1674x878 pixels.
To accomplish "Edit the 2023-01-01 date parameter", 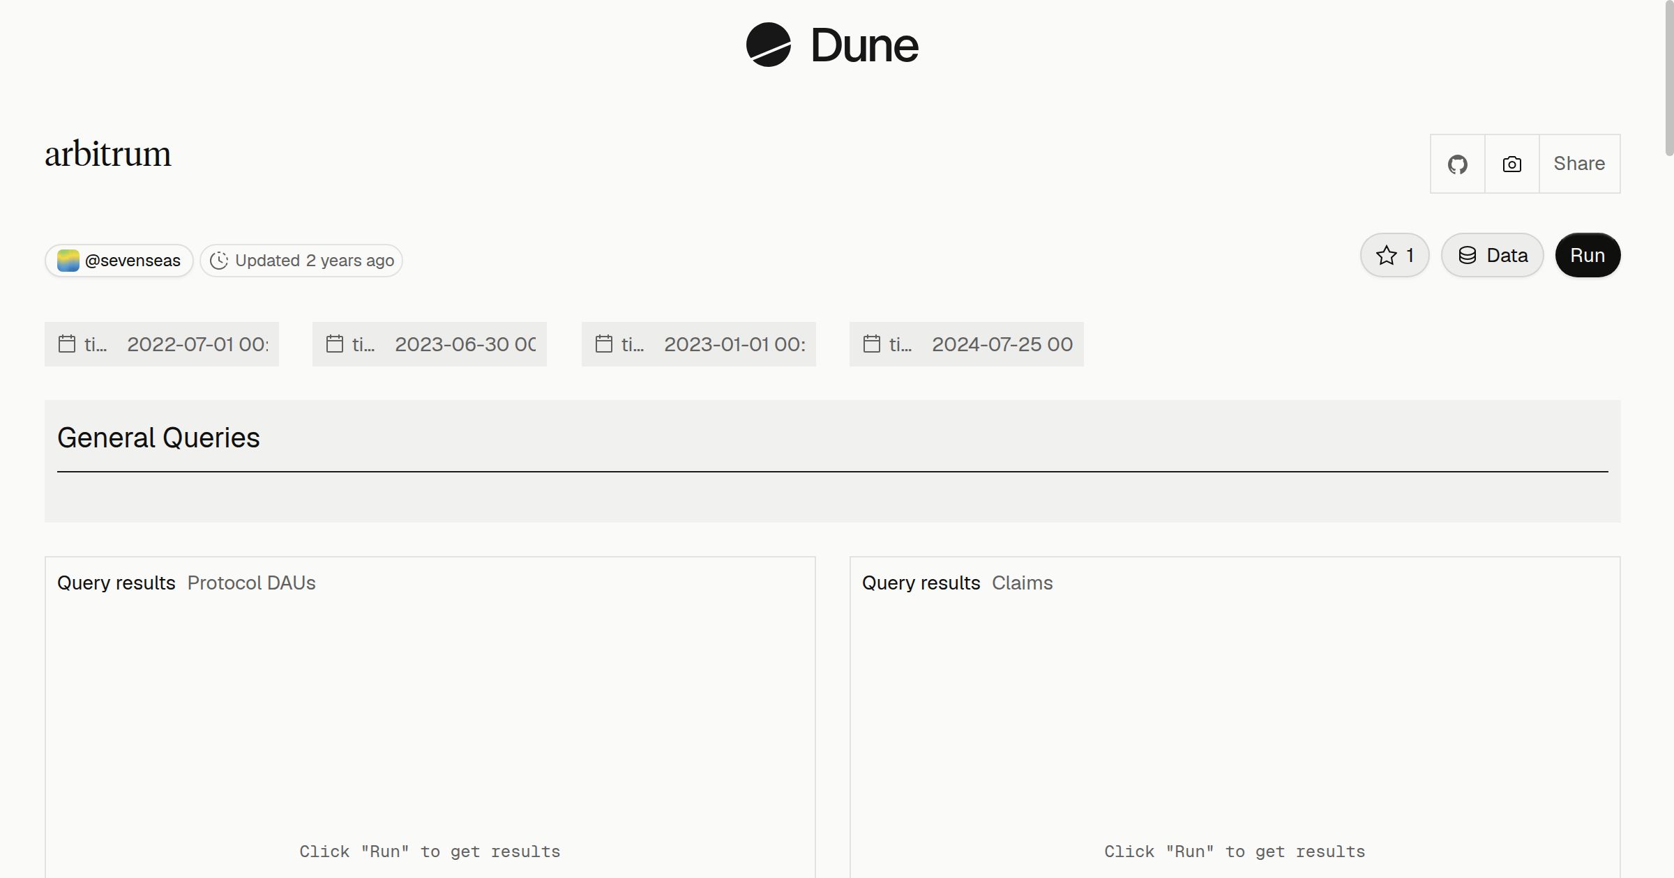I will 699,344.
